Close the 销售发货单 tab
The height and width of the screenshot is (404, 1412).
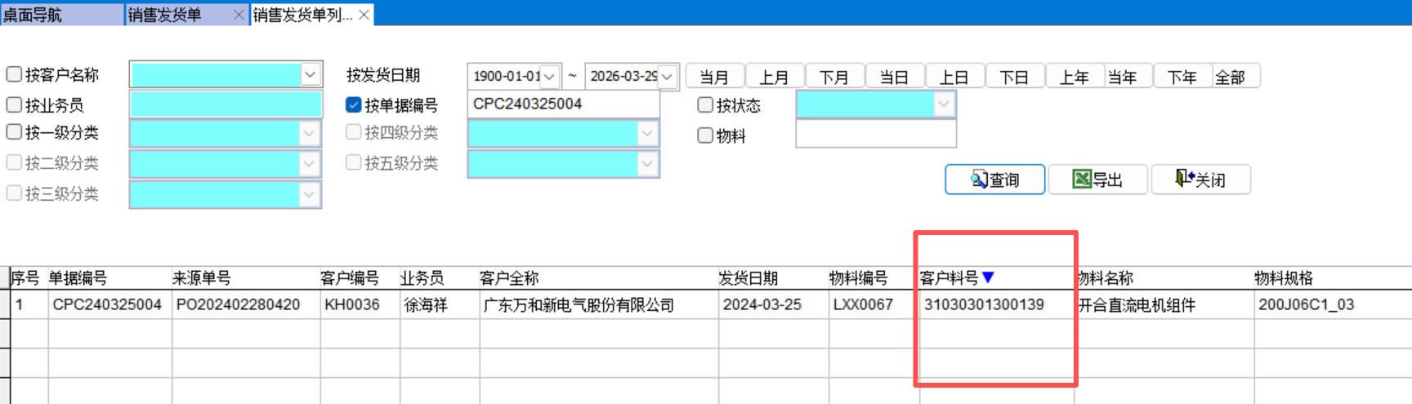[239, 15]
